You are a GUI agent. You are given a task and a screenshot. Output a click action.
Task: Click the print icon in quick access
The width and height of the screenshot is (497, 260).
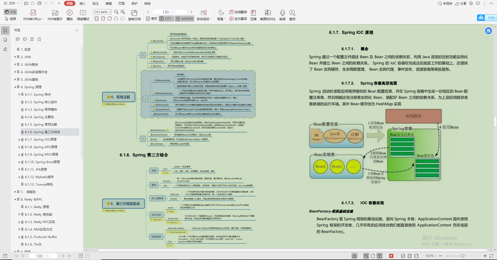pyautogui.click(x=39, y=3)
